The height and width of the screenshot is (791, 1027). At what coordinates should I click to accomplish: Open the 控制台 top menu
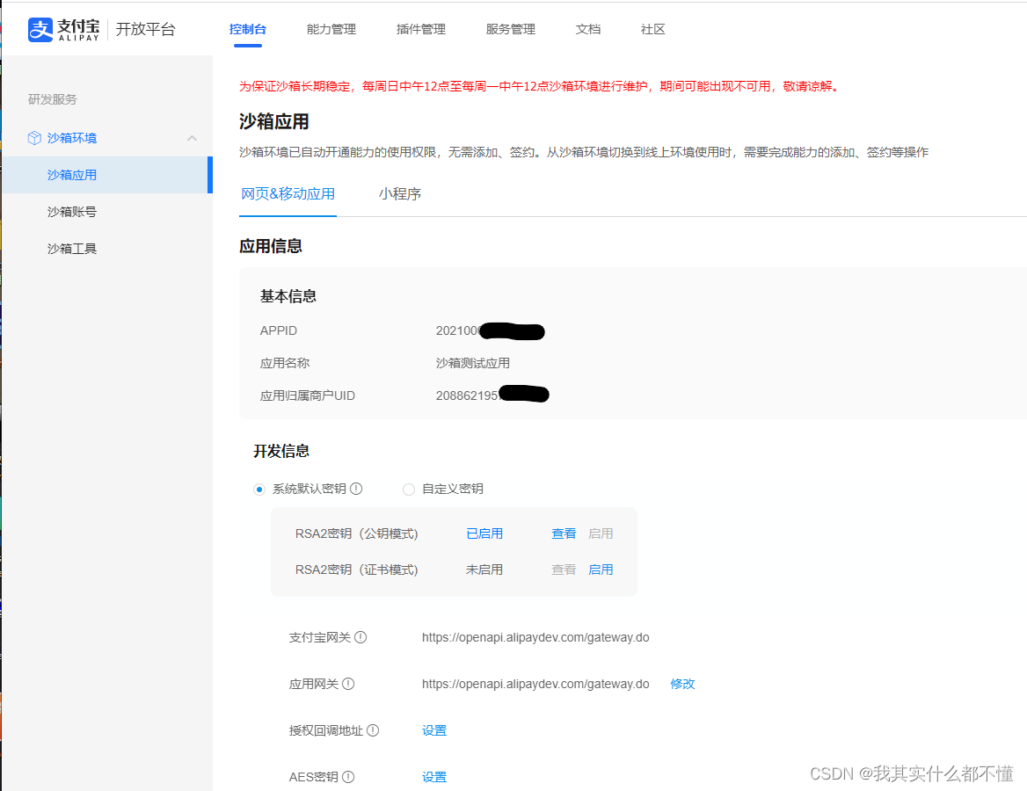pos(248,30)
